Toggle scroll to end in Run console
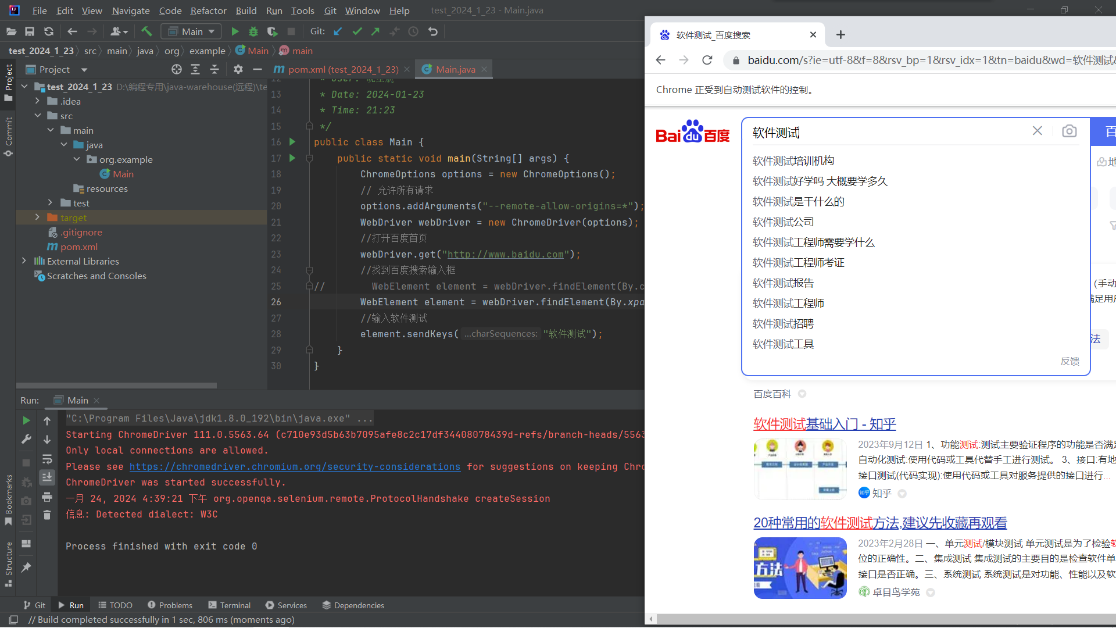The image size is (1116, 628). [x=47, y=477]
